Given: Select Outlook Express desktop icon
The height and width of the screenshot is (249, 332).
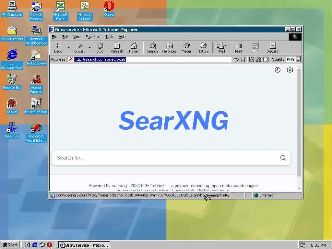Looking at the screenshot, I should pyautogui.click(x=36, y=11).
